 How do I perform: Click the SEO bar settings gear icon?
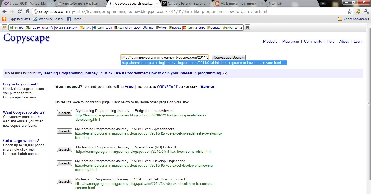point(5,27)
